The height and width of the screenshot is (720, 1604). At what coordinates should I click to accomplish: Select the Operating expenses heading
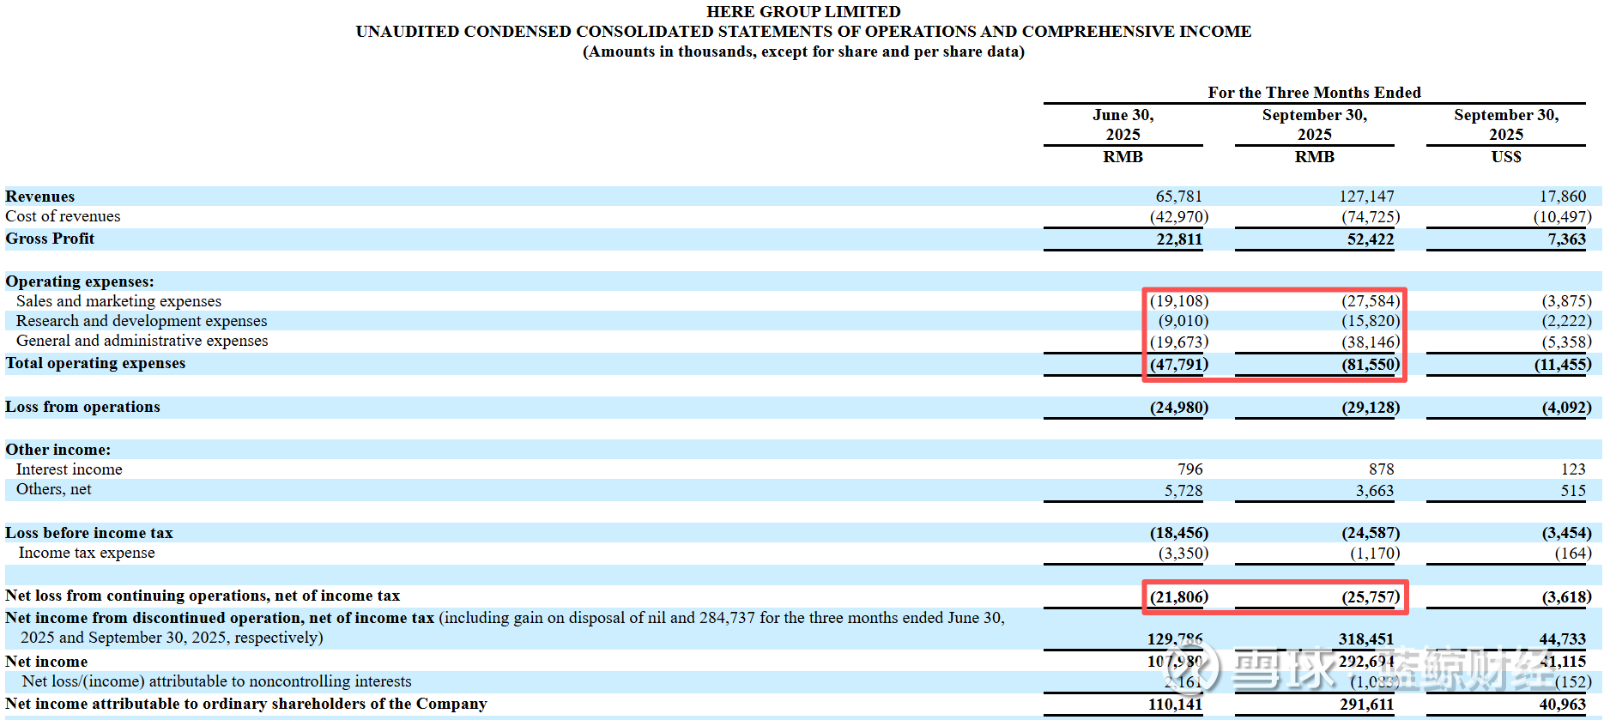80,281
